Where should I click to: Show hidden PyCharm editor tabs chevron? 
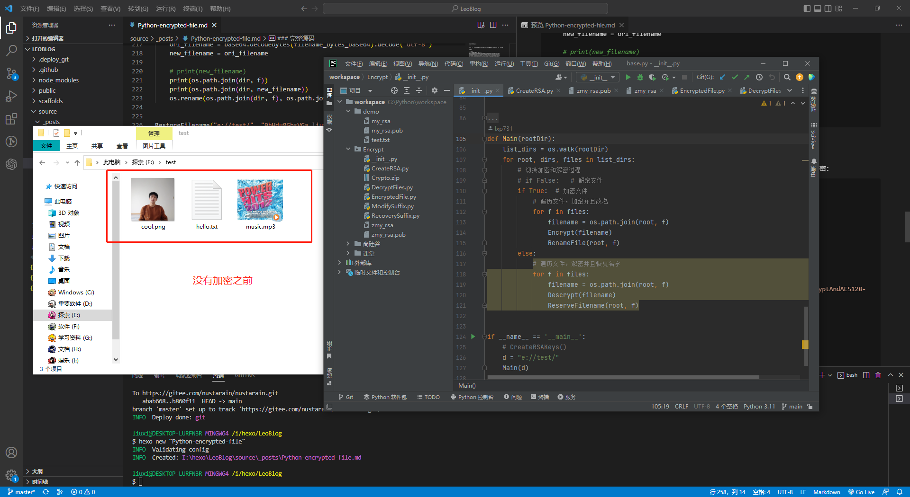(790, 90)
